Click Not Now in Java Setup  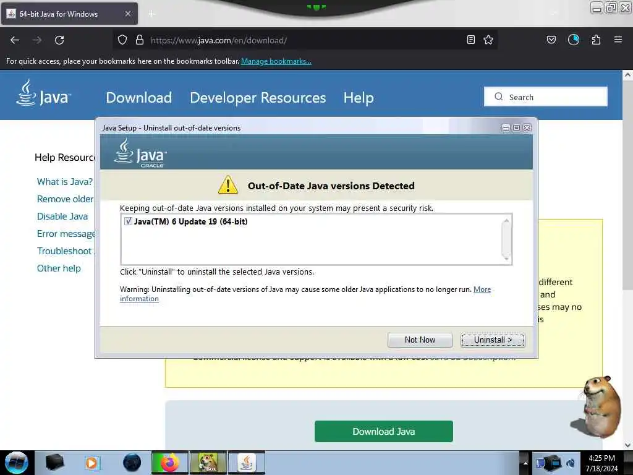[x=420, y=340]
